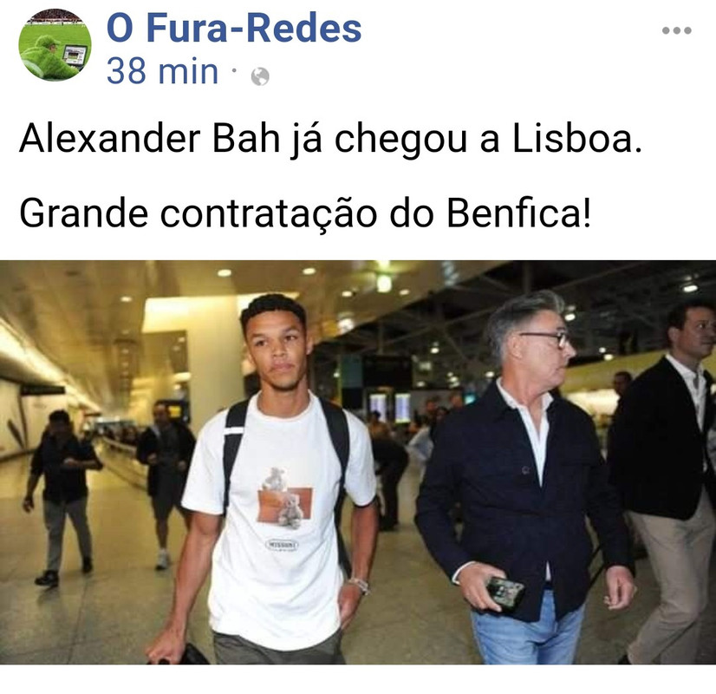Viewport: 716px width, 694px height.
Task: Open the post via 38 min timestamp
Action: (163, 72)
